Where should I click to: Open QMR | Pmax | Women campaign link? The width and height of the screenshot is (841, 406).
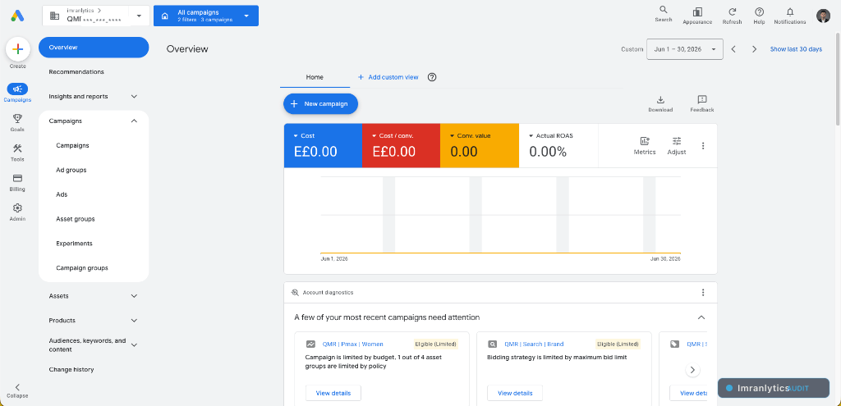pyautogui.click(x=352, y=344)
